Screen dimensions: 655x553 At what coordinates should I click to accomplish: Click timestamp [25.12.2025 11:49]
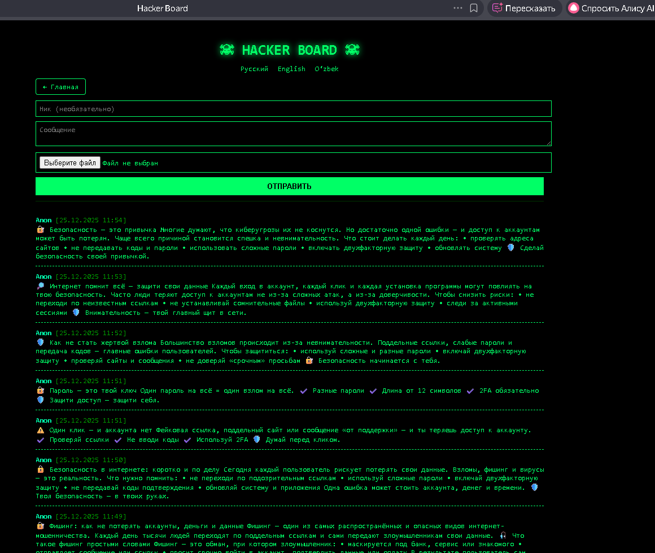pyautogui.click(x=91, y=516)
